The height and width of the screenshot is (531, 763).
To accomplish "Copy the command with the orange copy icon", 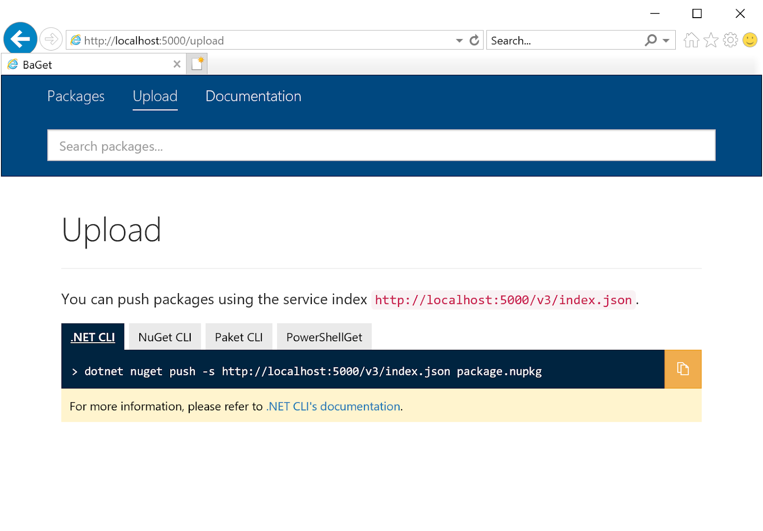I will point(683,369).
